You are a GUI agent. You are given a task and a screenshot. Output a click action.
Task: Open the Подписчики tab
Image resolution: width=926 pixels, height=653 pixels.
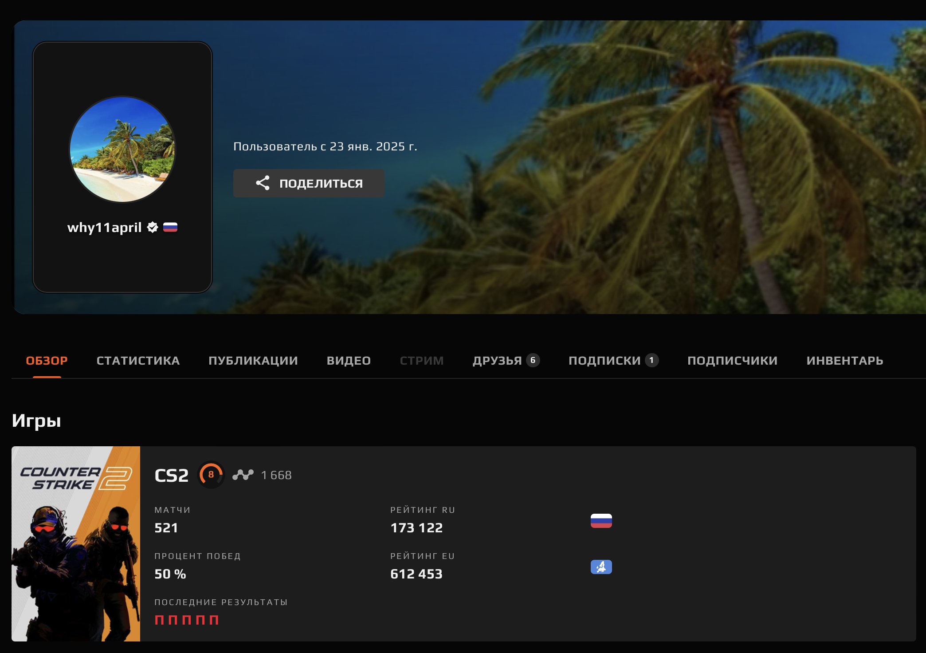coord(733,361)
